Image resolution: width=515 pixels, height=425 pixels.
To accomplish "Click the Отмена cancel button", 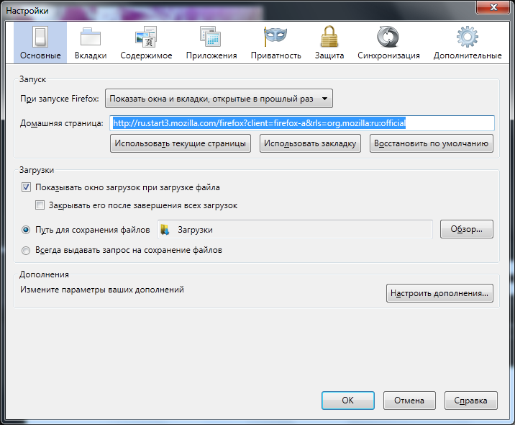I will 409,401.
